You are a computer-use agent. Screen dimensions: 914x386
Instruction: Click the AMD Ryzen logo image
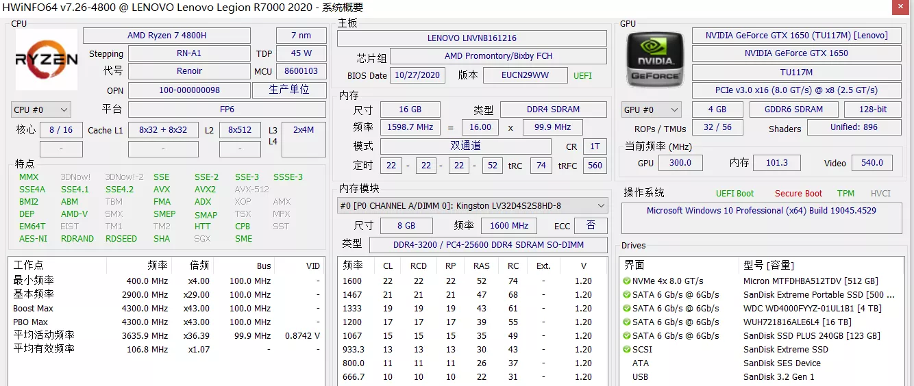(47, 60)
